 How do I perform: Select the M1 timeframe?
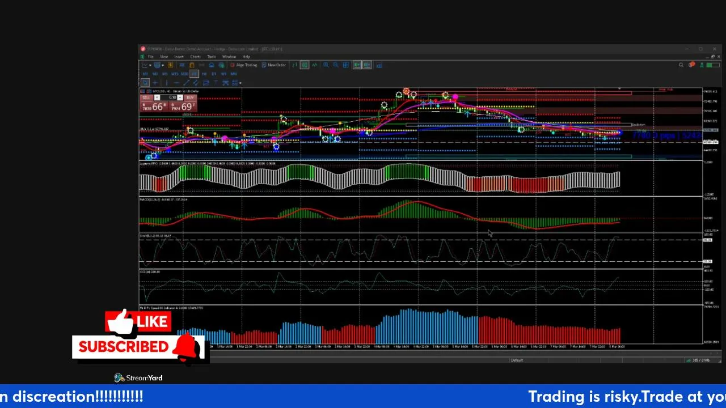tap(145, 74)
